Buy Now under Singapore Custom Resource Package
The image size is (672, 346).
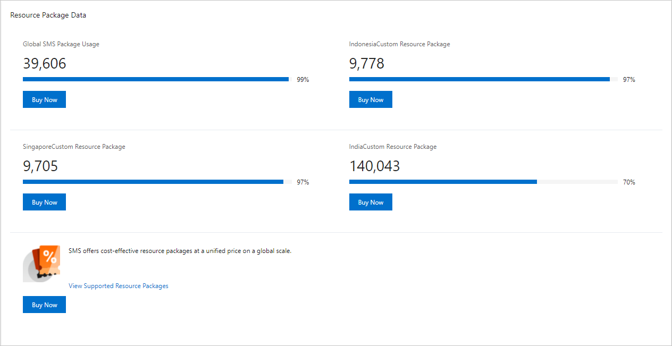click(44, 202)
